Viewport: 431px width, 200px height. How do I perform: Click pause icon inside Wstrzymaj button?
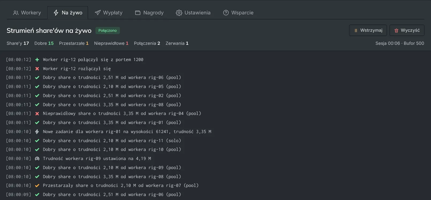tap(356, 31)
